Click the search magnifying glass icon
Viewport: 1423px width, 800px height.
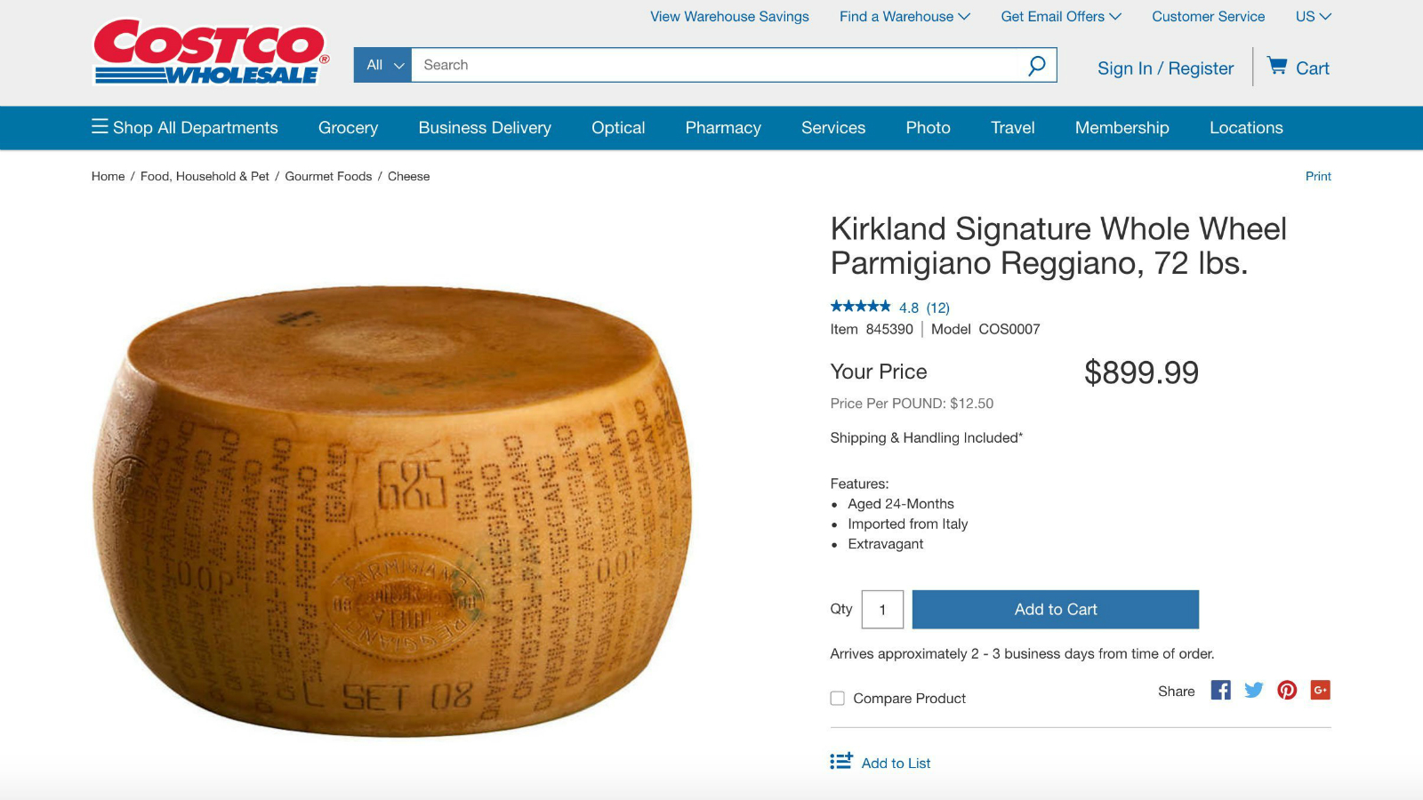click(x=1036, y=65)
